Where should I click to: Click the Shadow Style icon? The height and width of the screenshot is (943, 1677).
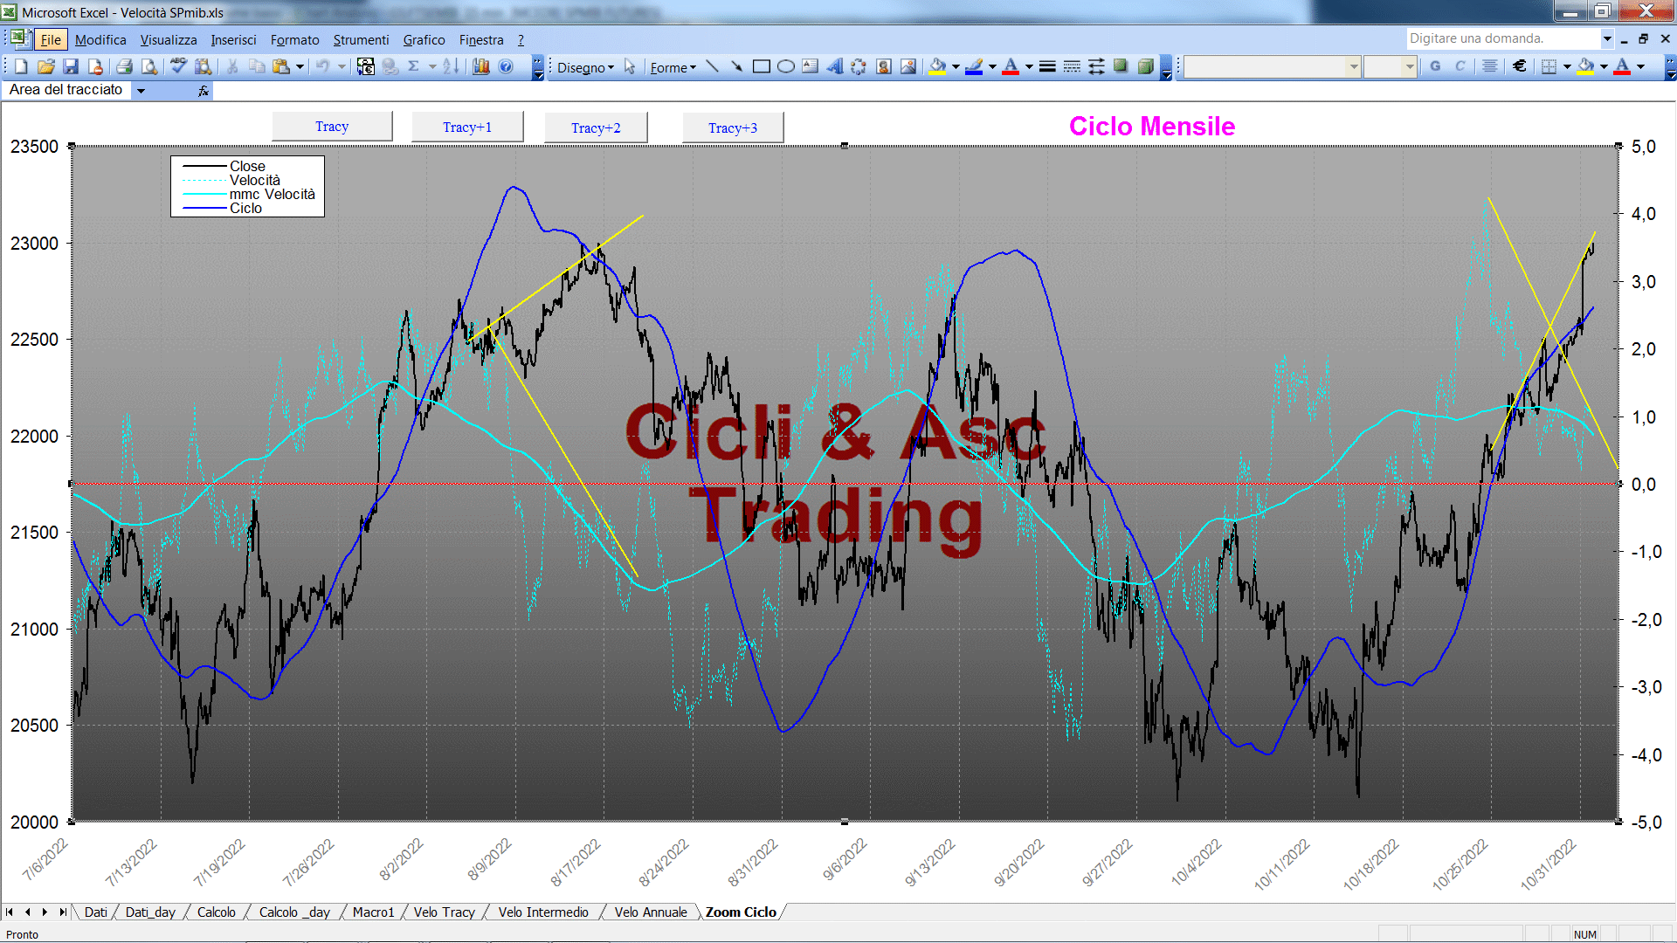1121,66
